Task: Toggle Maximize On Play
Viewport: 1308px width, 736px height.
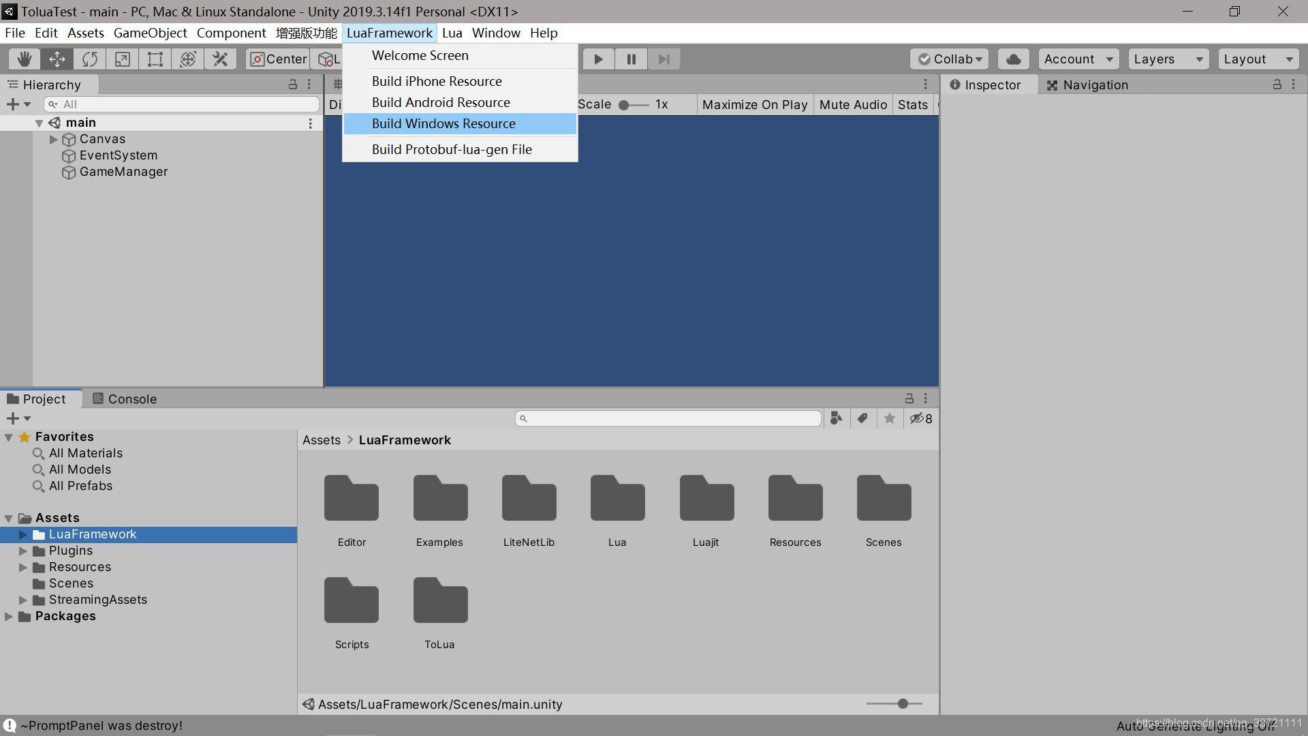Action: tap(754, 104)
